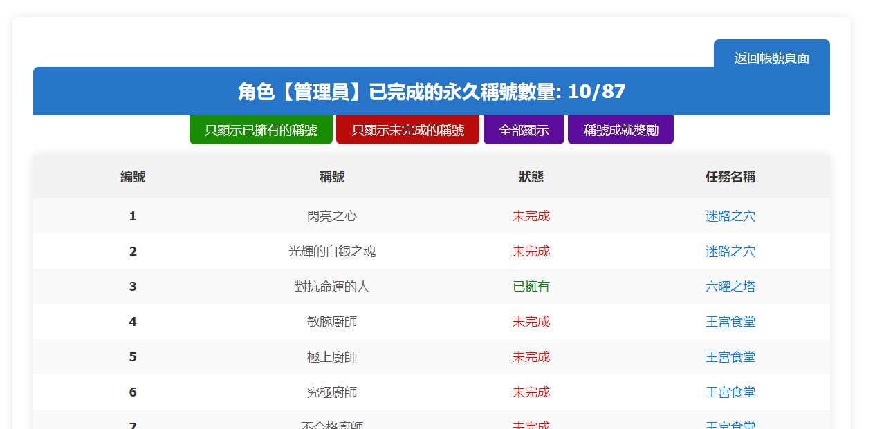Open 王宮食堂 link for 極上廚師

click(x=730, y=357)
